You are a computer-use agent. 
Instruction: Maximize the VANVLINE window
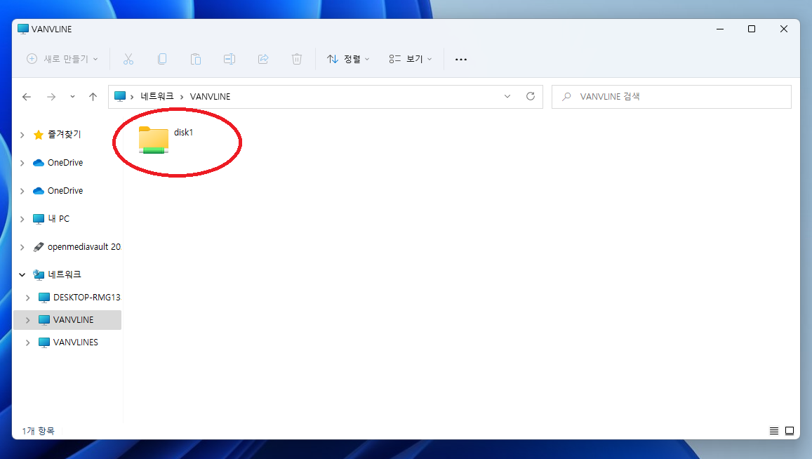752,29
